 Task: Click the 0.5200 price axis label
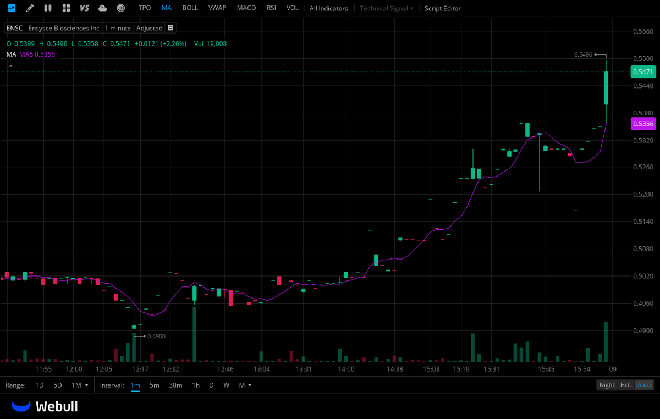coord(643,194)
